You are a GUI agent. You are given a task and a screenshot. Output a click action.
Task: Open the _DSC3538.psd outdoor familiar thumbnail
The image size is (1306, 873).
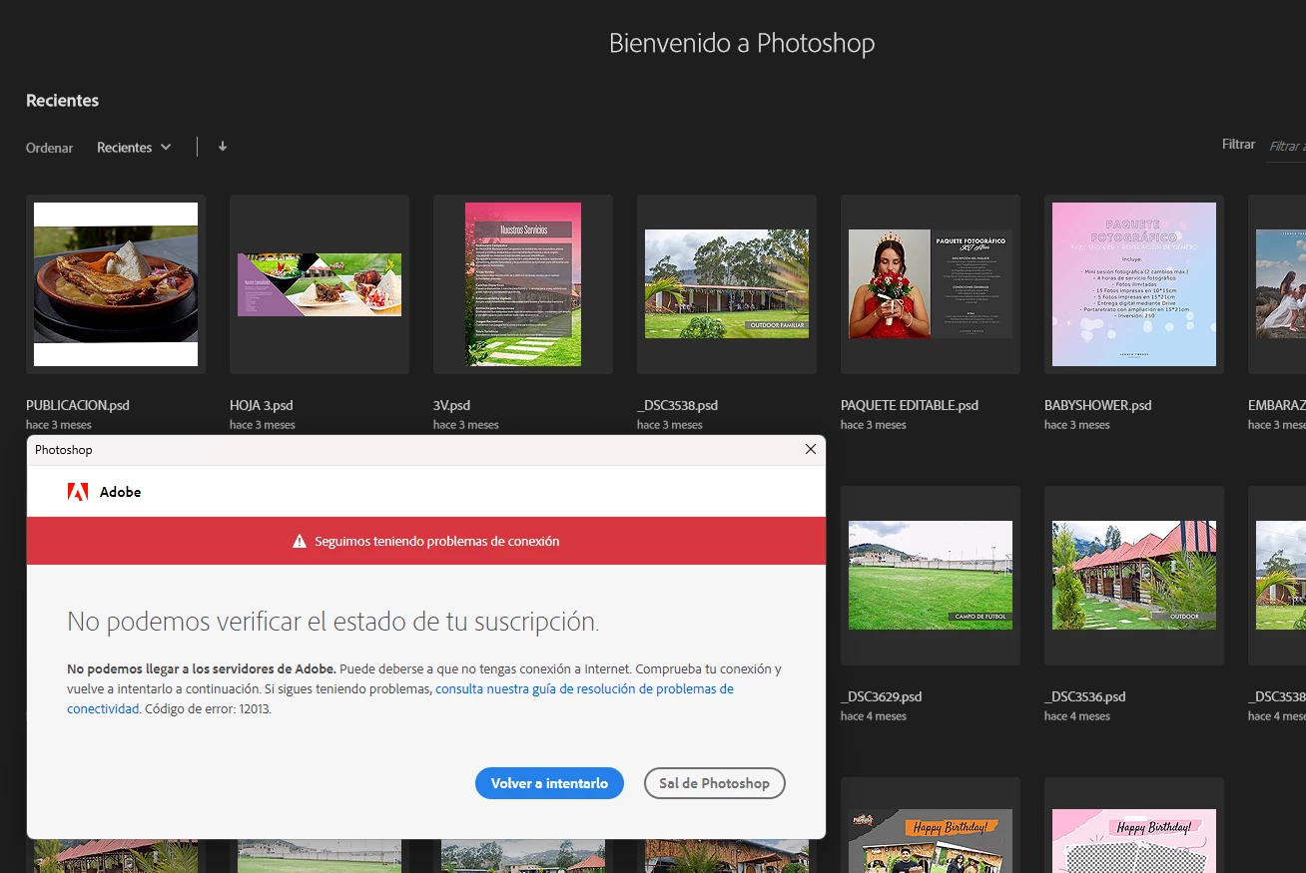[x=727, y=284]
